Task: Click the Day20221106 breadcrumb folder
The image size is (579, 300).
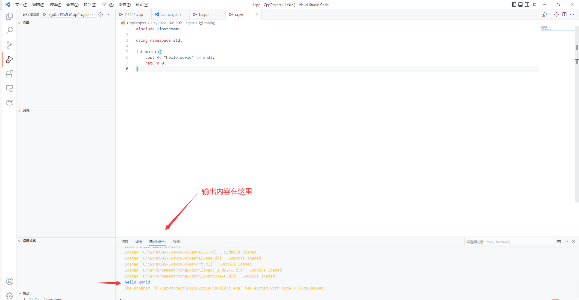Action: click(162, 23)
